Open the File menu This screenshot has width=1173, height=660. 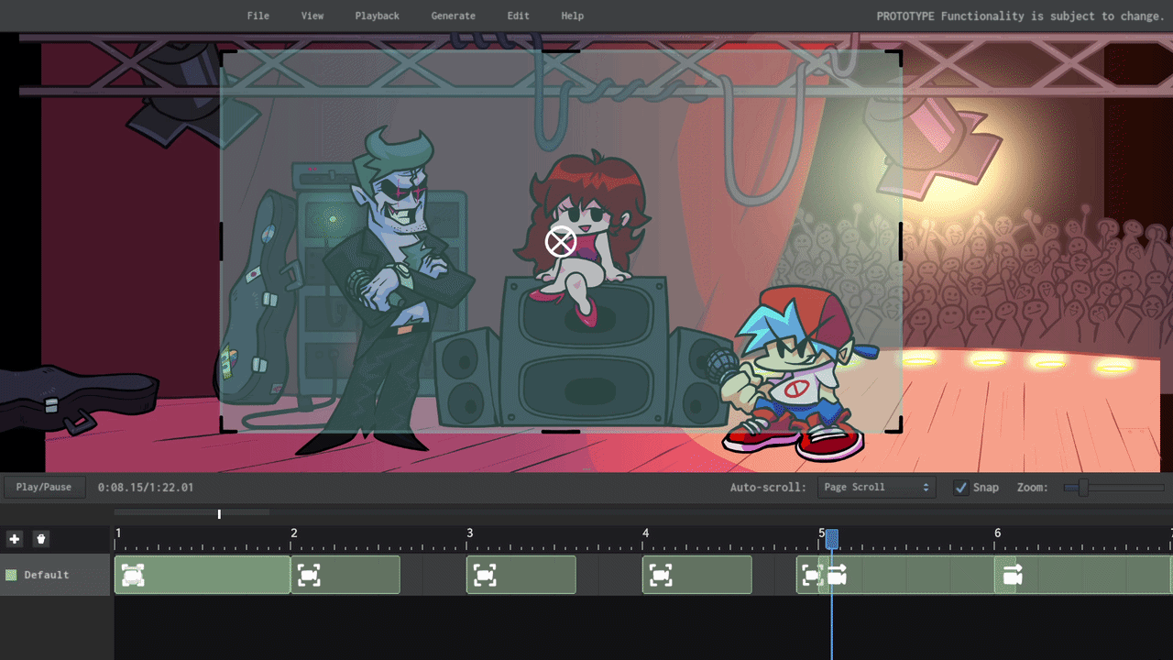click(x=258, y=16)
